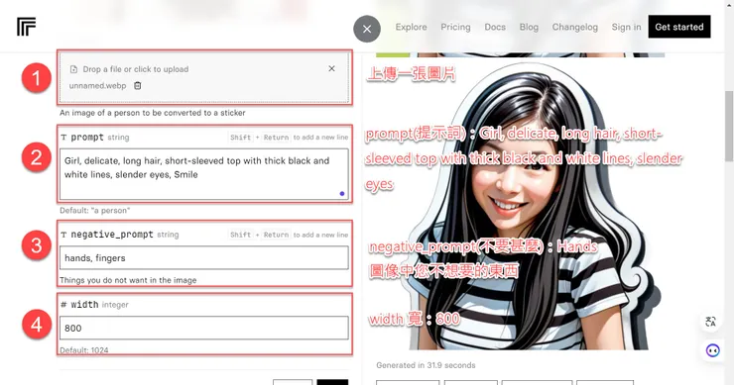
Task: Click the Replicate logo icon
Action: tap(26, 27)
